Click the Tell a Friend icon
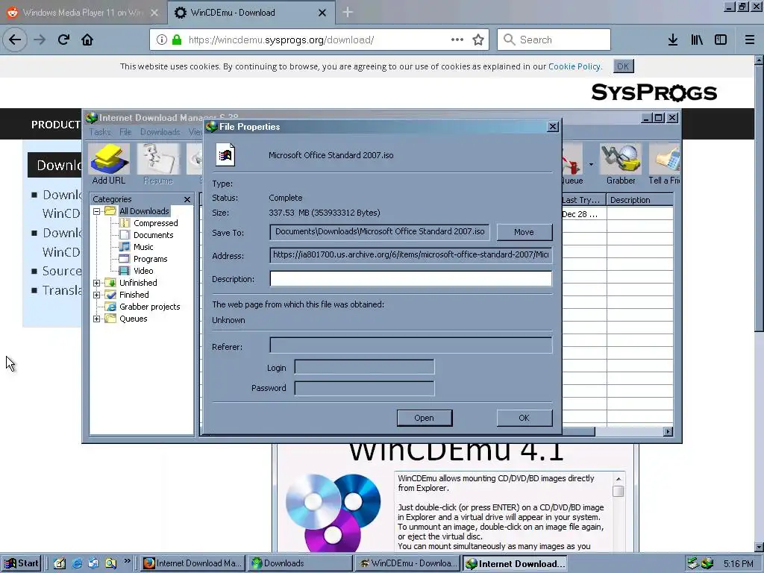The image size is (764, 573). point(664,164)
